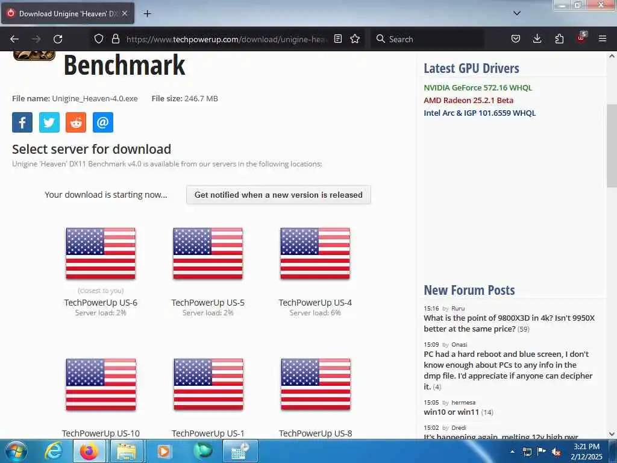617x463 pixels.
Task: Open the Action Center flag icon
Action: pos(542,452)
